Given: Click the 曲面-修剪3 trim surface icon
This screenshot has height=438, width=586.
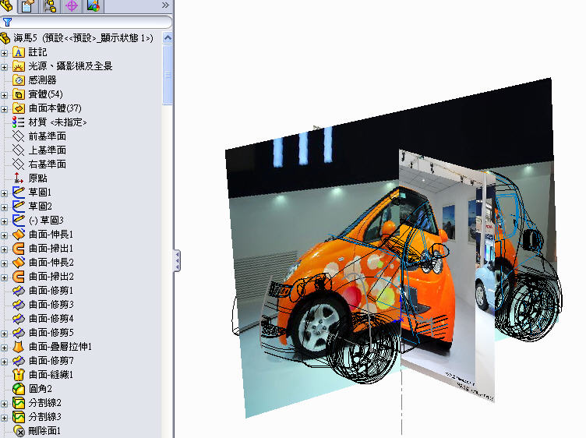Looking at the screenshot, I should (x=19, y=304).
